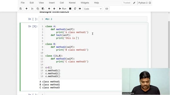The width and height of the screenshot is (170, 95).
Task: Open the Kernel menu
Action: click(x=72, y=3)
